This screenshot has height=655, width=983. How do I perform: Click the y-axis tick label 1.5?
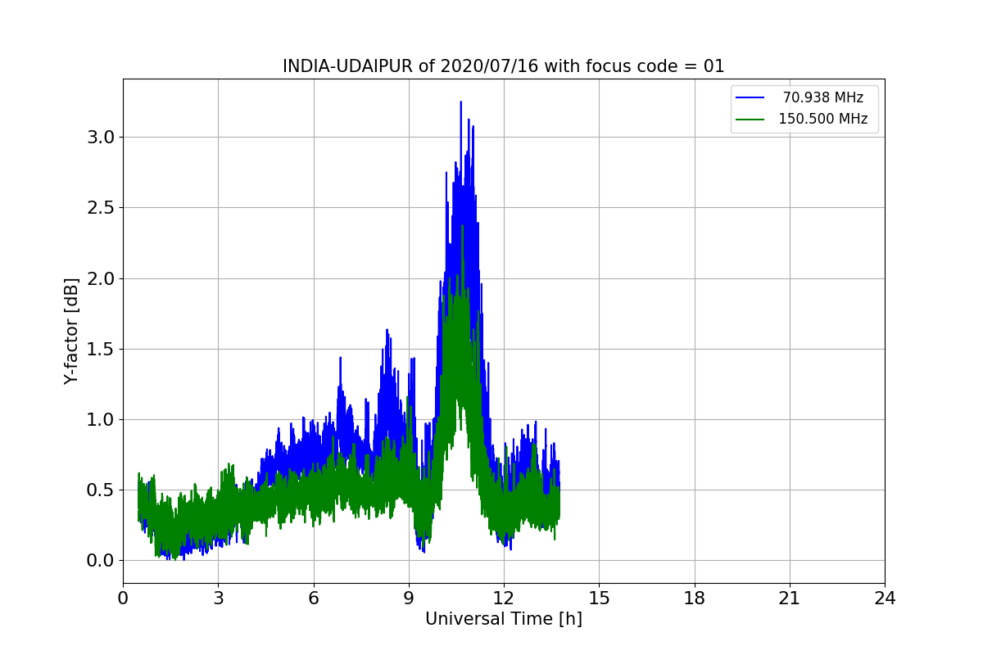coord(100,349)
